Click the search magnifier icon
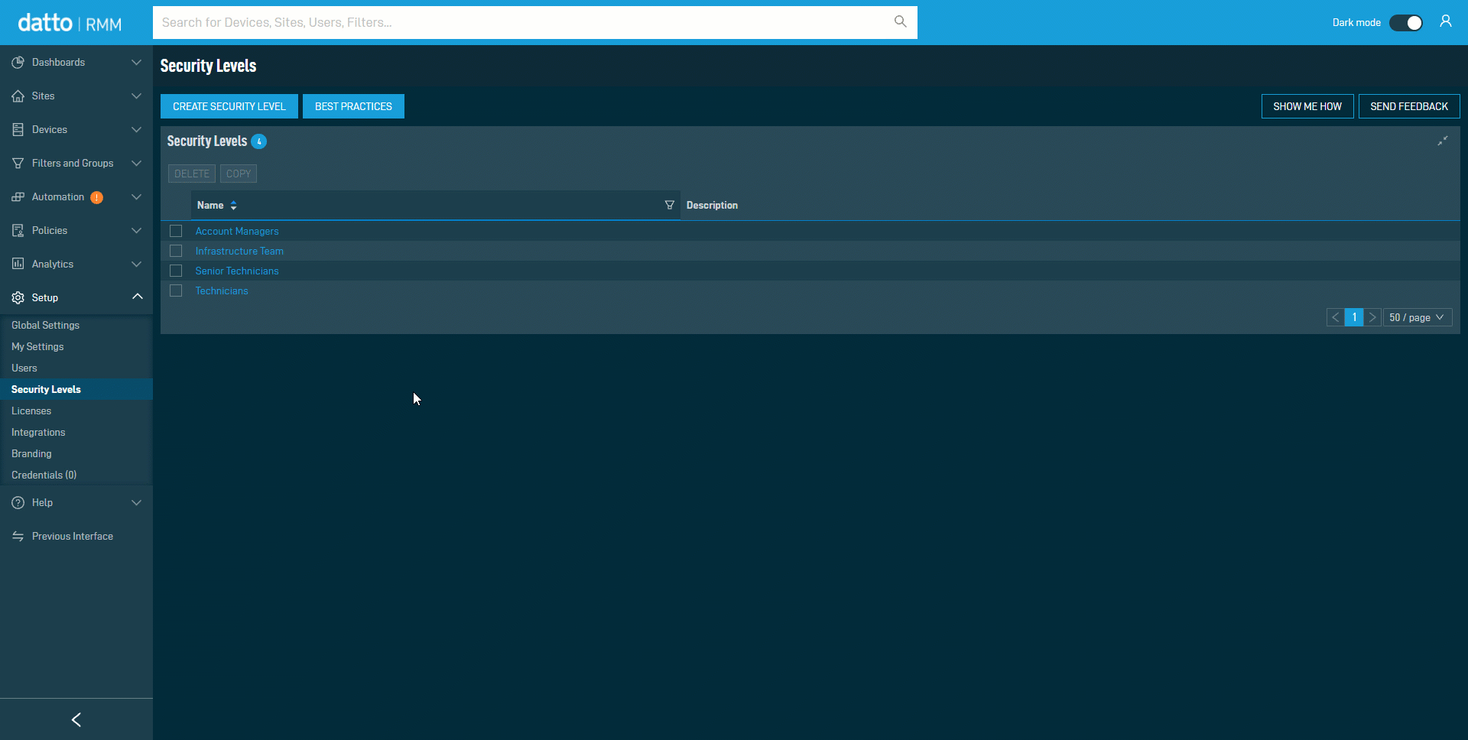Screen dimensions: 1468x740 click(901, 21)
